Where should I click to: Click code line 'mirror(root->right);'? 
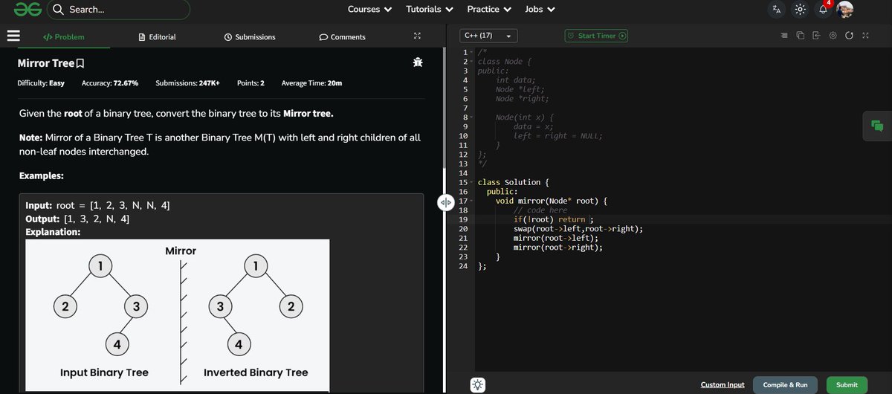[x=558, y=248]
